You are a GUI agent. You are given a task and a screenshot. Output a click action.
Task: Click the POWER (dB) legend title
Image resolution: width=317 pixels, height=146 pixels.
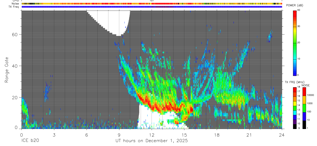295,5
